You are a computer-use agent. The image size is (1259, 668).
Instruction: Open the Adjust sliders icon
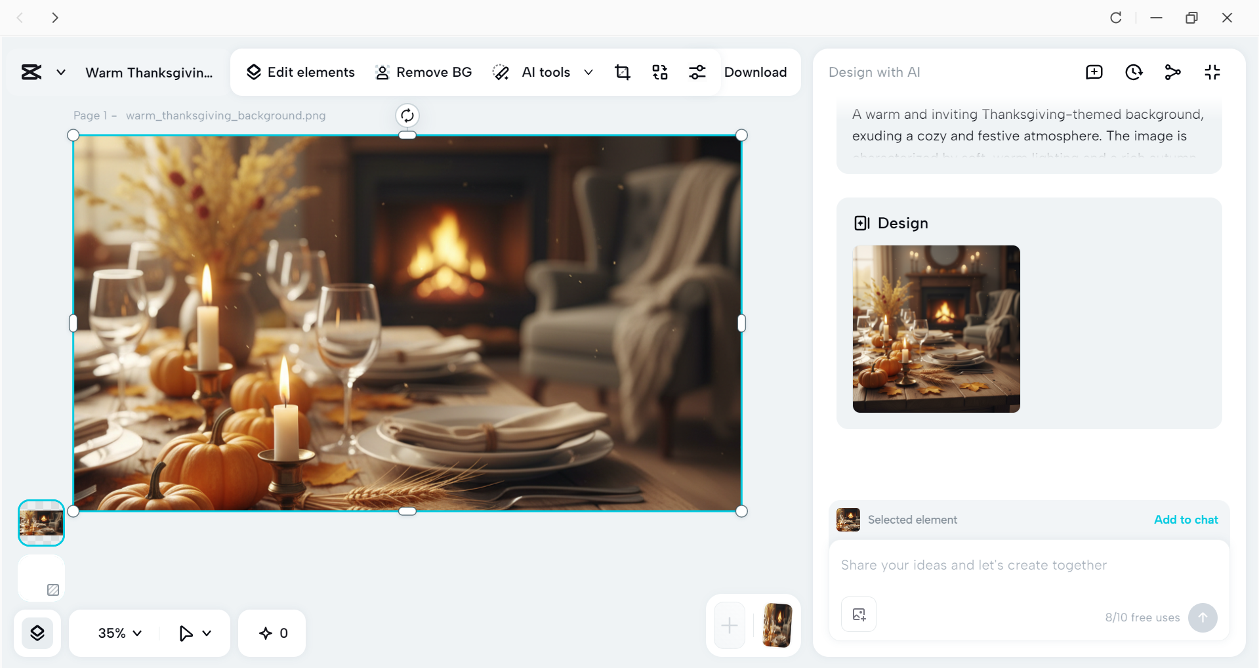click(697, 72)
